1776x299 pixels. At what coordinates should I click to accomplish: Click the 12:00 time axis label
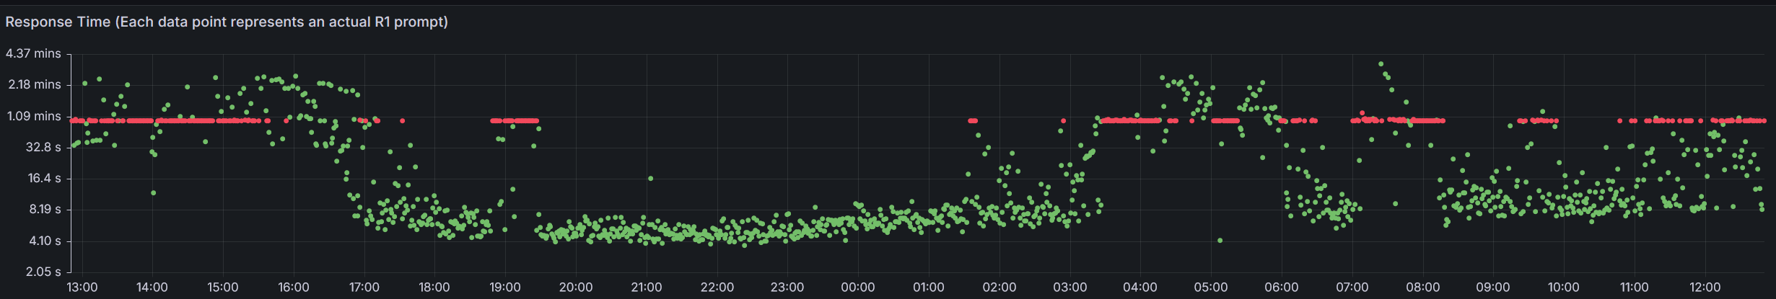[1705, 287]
